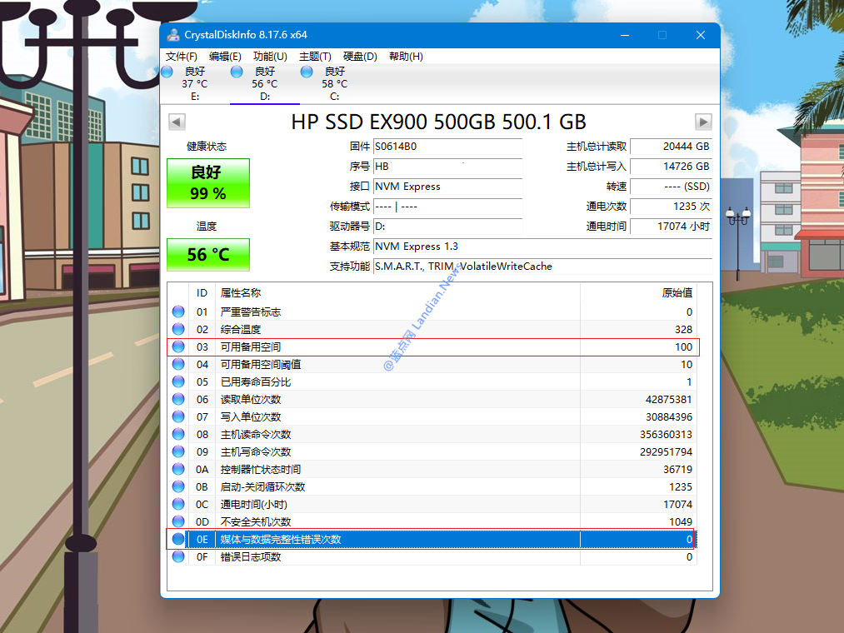The width and height of the screenshot is (844, 633).
Task: Go to next disk with right arrow
Action: pos(703,122)
